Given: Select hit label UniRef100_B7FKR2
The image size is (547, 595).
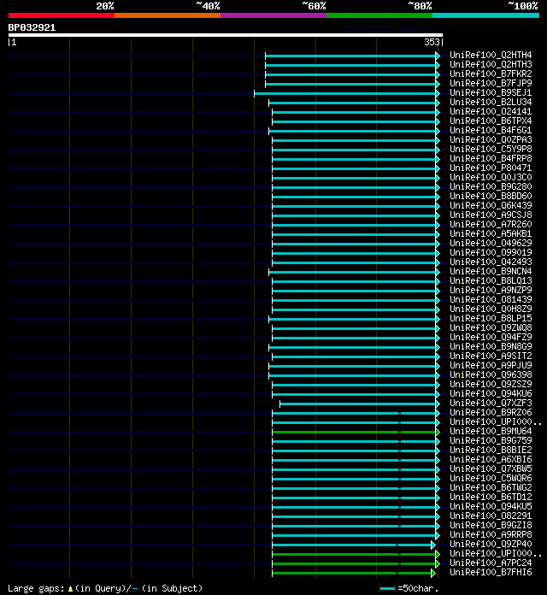Looking at the screenshot, I should click(x=491, y=74).
